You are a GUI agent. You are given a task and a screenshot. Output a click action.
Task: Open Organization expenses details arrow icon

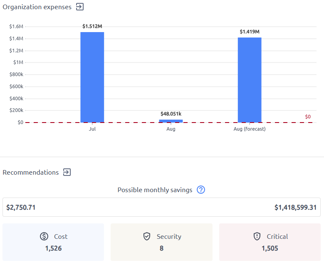tap(80, 7)
